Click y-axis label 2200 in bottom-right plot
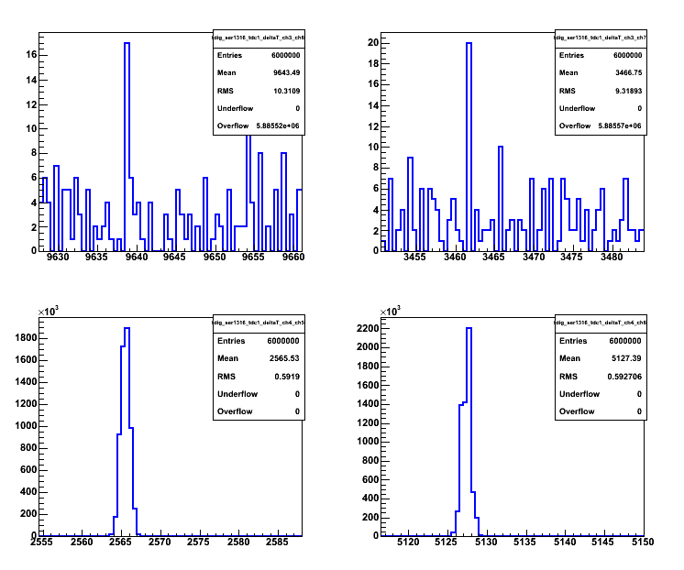The image size is (684, 570). click(x=368, y=328)
